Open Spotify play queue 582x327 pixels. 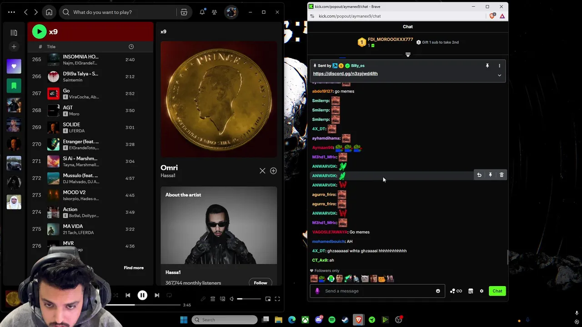[212, 299]
